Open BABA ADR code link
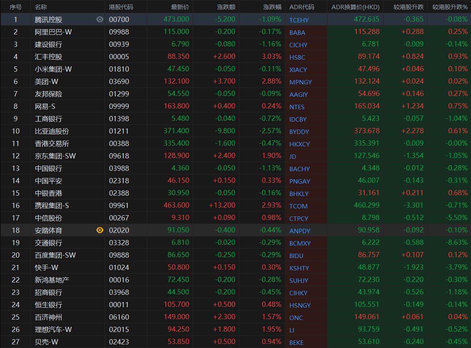The image size is (471, 348). tap(297, 32)
